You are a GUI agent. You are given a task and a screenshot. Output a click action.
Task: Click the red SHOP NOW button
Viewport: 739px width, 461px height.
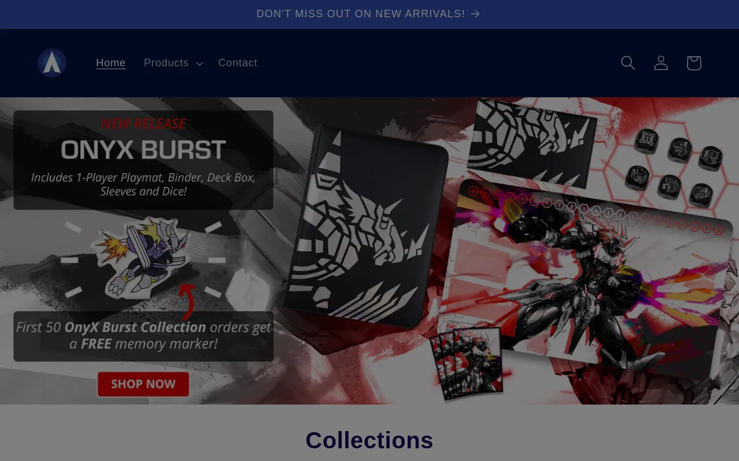coord(143,384)
